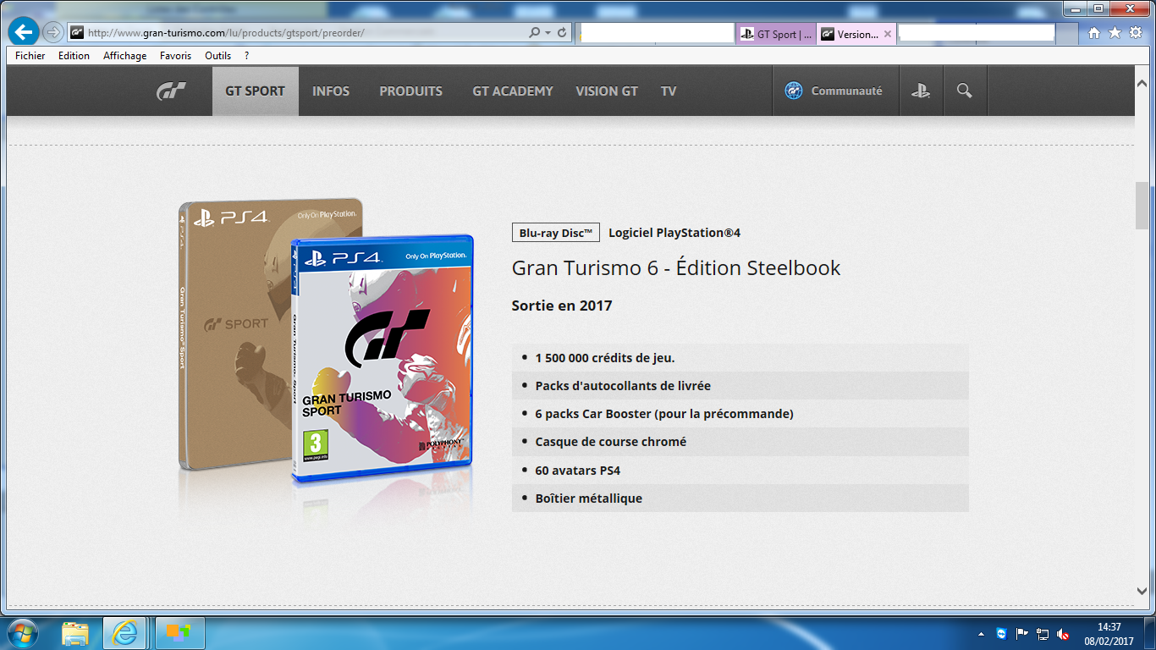Viewport: 1156px width, 650px height.
Task: Open Action Center flag icon
Action: (x=1022, y=634)
